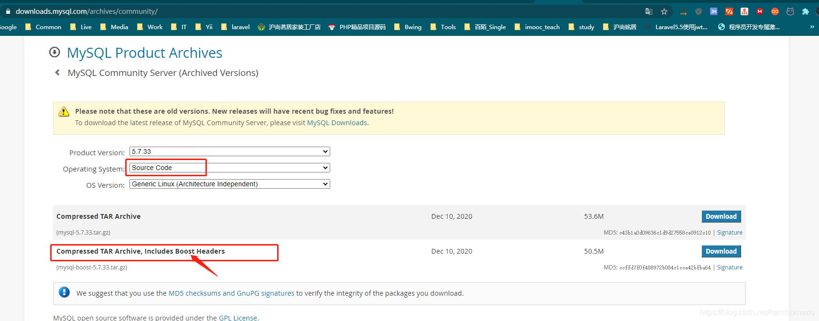The width and height of the screenshot is (819, 321).
Task: Select the 'MySQL Community Server (Archived Versions)' subtitle
Action: pos(163,73)
